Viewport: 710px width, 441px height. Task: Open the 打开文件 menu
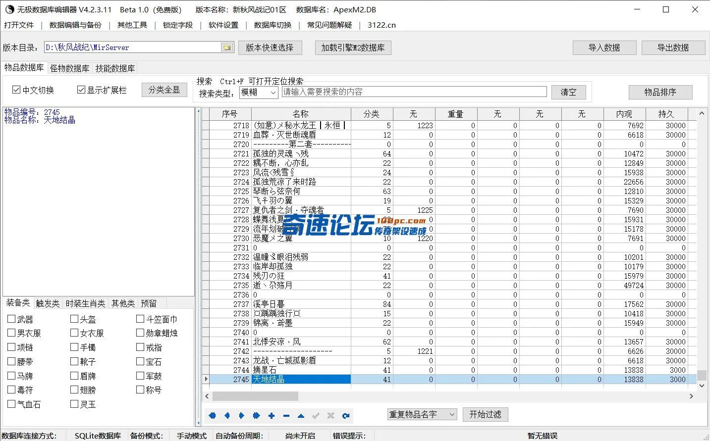[x=19, y=25]
